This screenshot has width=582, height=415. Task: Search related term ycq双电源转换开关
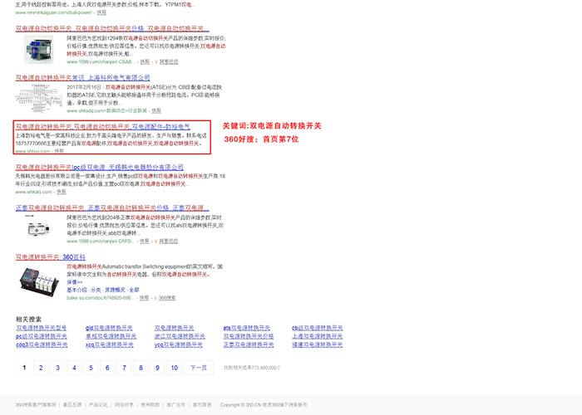click(179, 345)
